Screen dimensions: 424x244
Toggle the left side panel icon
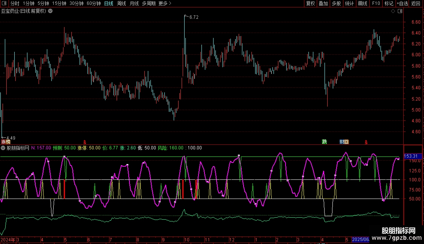(4, 3)
